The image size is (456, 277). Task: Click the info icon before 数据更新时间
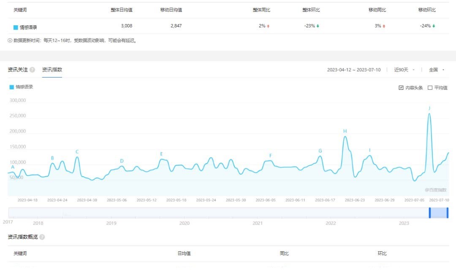[x=10, y=40]
